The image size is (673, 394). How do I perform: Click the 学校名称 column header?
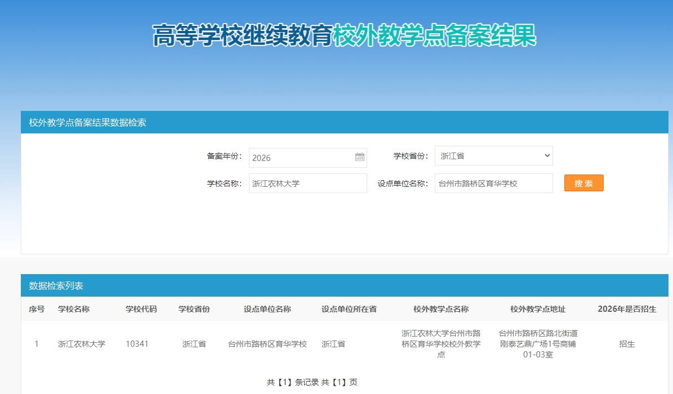tap(74, 309)
